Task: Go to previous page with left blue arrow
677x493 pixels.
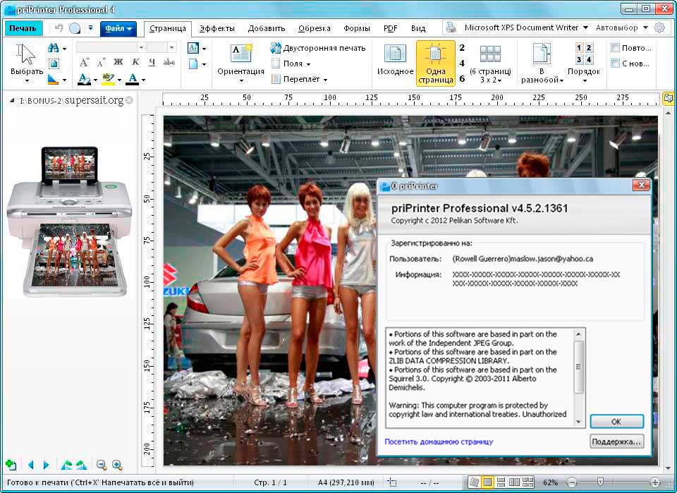Action: click(x=30, y=465)
